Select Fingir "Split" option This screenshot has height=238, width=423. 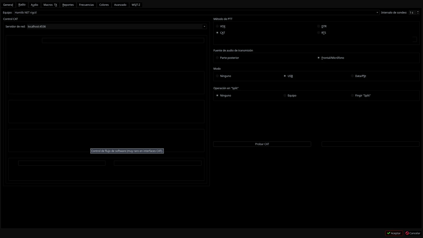pos(361,96)
